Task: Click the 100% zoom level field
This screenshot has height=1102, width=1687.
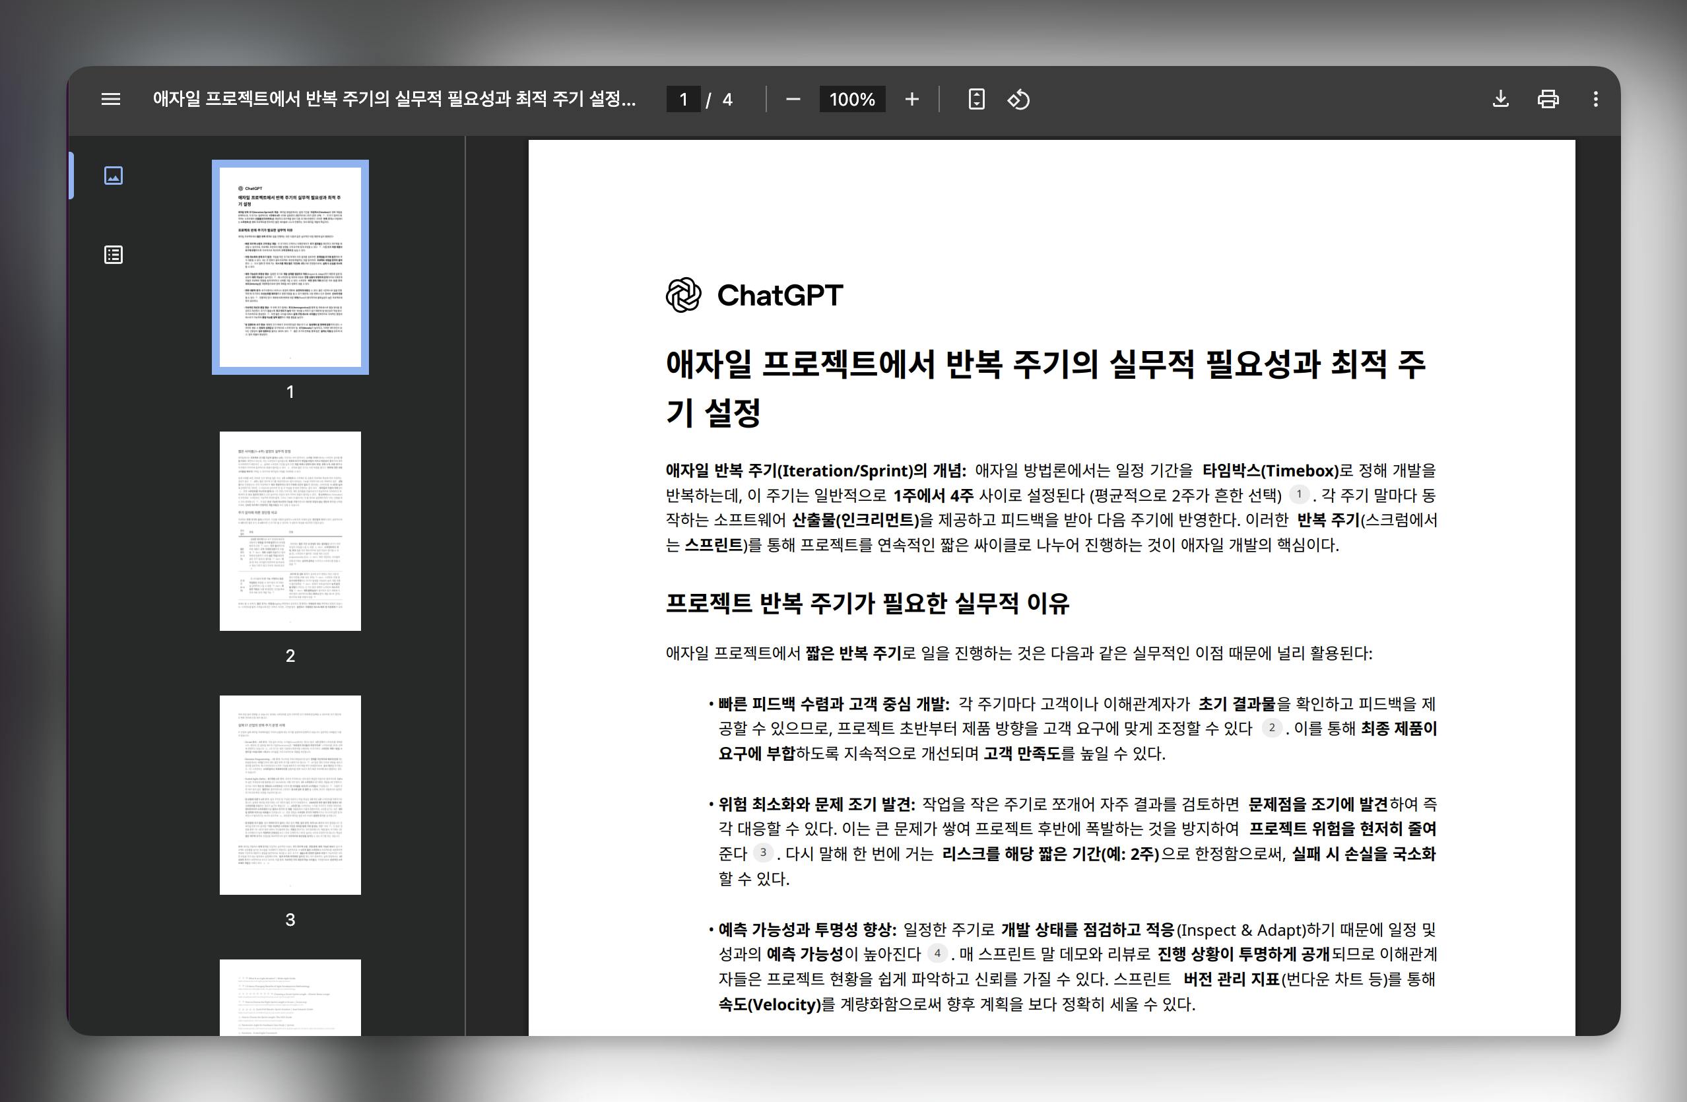Action: point(852,99)
